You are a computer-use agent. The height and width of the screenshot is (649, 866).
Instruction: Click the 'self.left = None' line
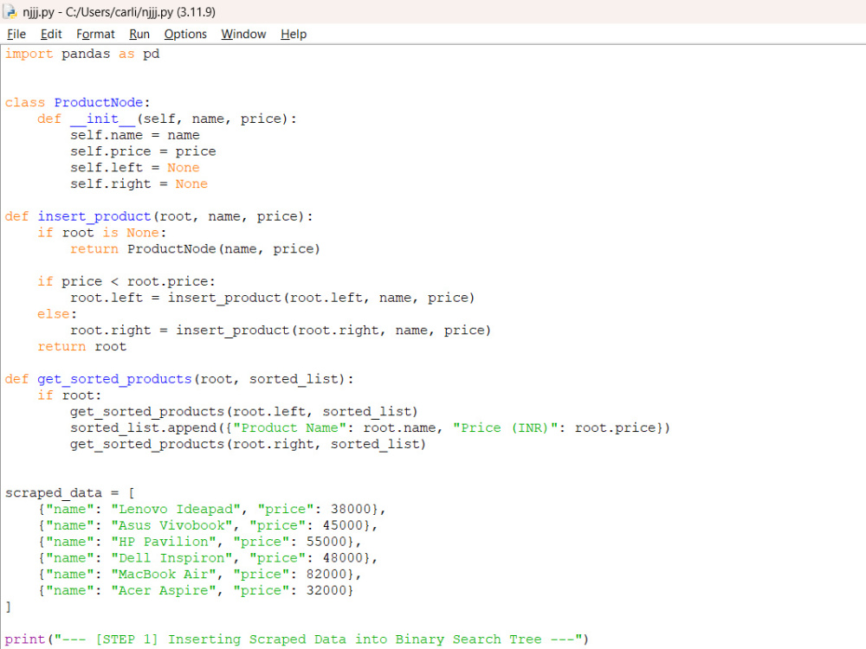[x=135, y=168]
